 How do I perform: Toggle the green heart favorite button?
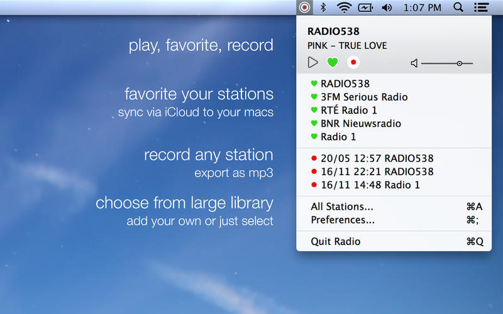coord(333,63)
